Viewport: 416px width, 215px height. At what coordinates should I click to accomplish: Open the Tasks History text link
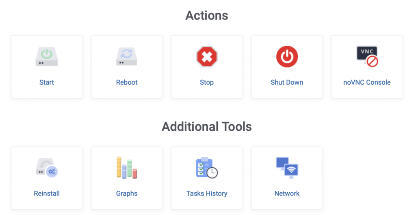click(x=207, y=194)
